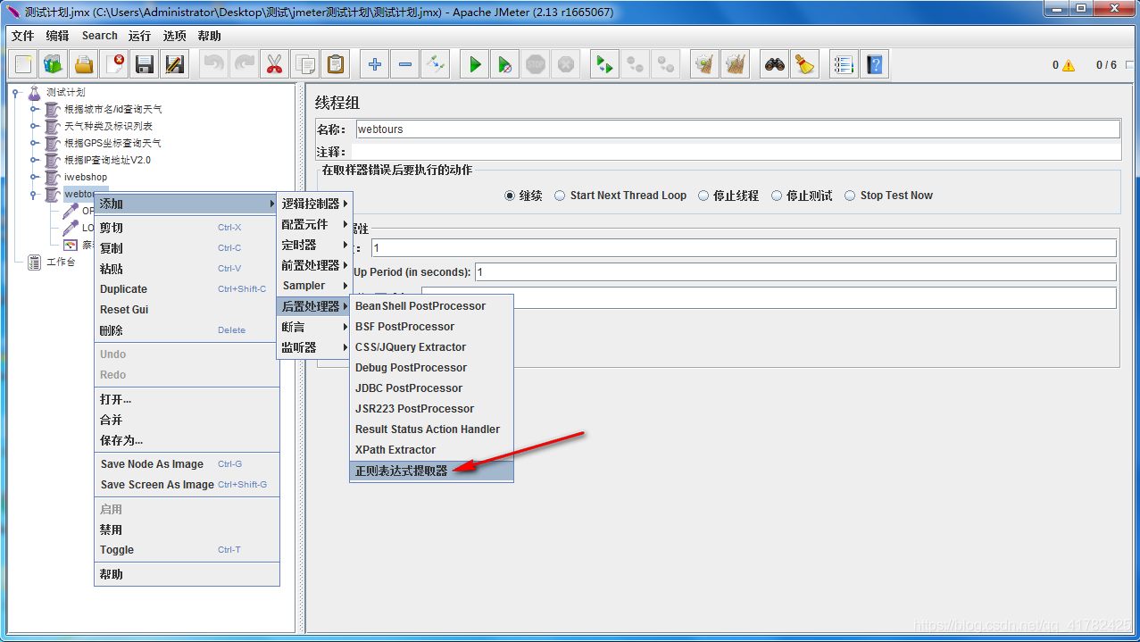Open the 文件 menu in menu bar
The image size is (1140, 642).
click(x=22, y=36)
